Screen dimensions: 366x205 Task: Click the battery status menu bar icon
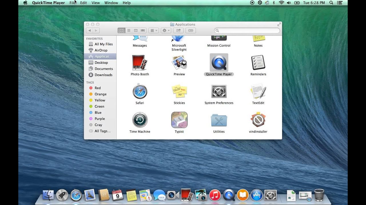tap(297, 3)
